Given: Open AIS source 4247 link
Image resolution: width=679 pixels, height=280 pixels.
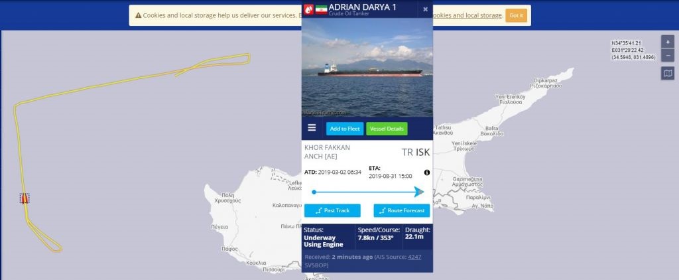Looking at the screenshot, I should 414,257.
